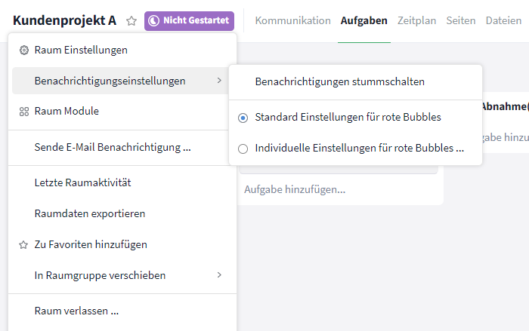Click Benachrichtigungen stummschalten option
This screenshot has height=331, width=529.
pos(356,82)
